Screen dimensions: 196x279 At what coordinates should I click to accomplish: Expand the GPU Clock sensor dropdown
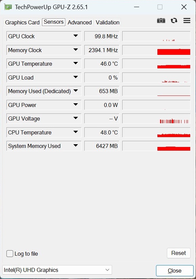[x=75, y=36]
